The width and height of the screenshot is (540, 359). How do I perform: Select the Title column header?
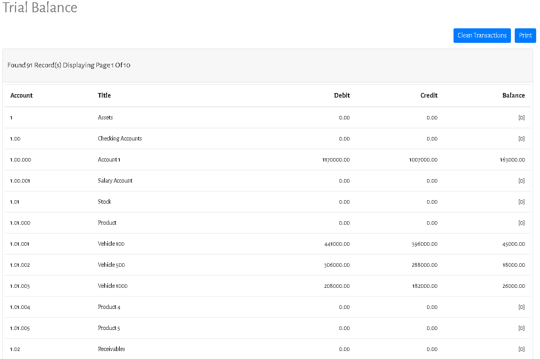coord(104,95)
